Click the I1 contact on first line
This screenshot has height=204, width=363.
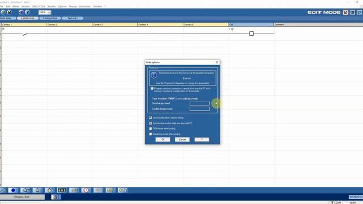(24, 34)
